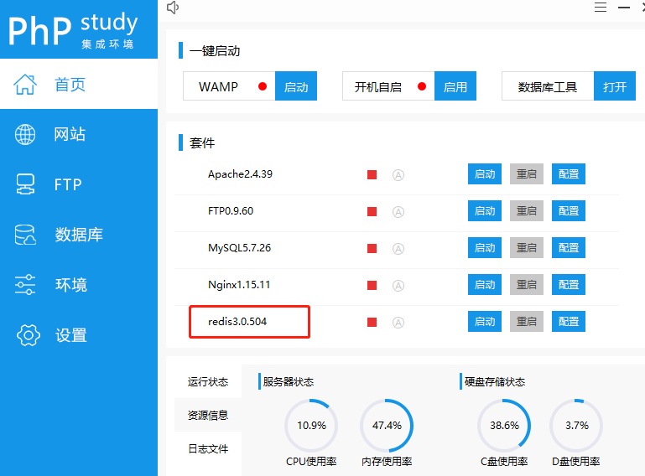Click the globe icon for 网站
This screenshot has width=645, height=476.
tap(25, 134)
